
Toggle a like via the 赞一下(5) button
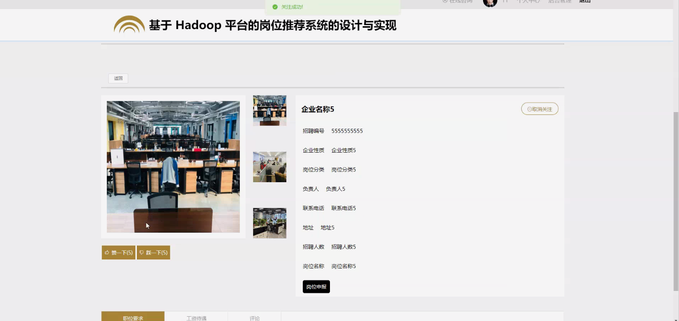[x=118, y=252]
